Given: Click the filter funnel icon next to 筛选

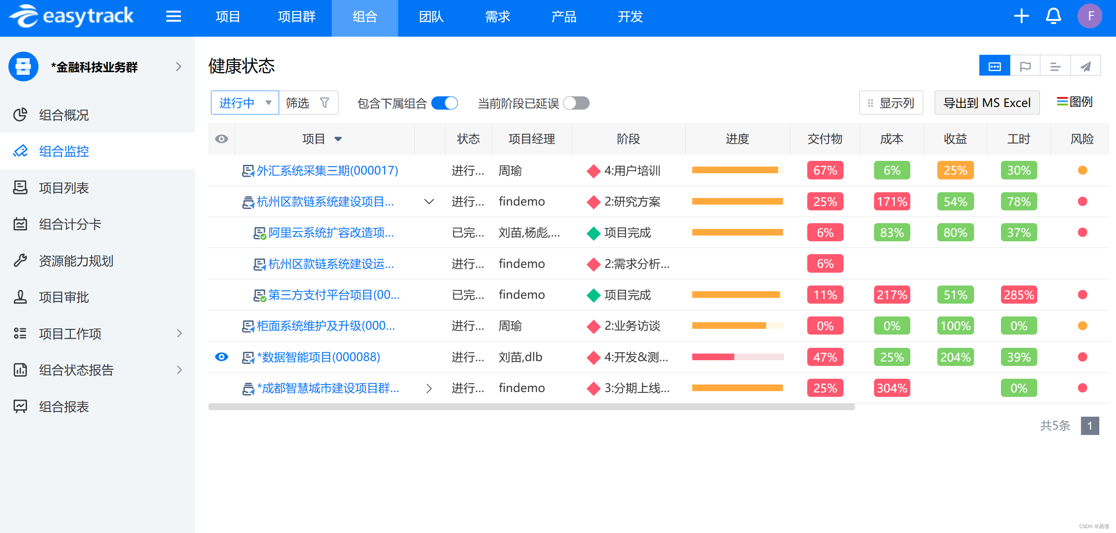Looking at the screenshot, I should click(x=325, y=103).
